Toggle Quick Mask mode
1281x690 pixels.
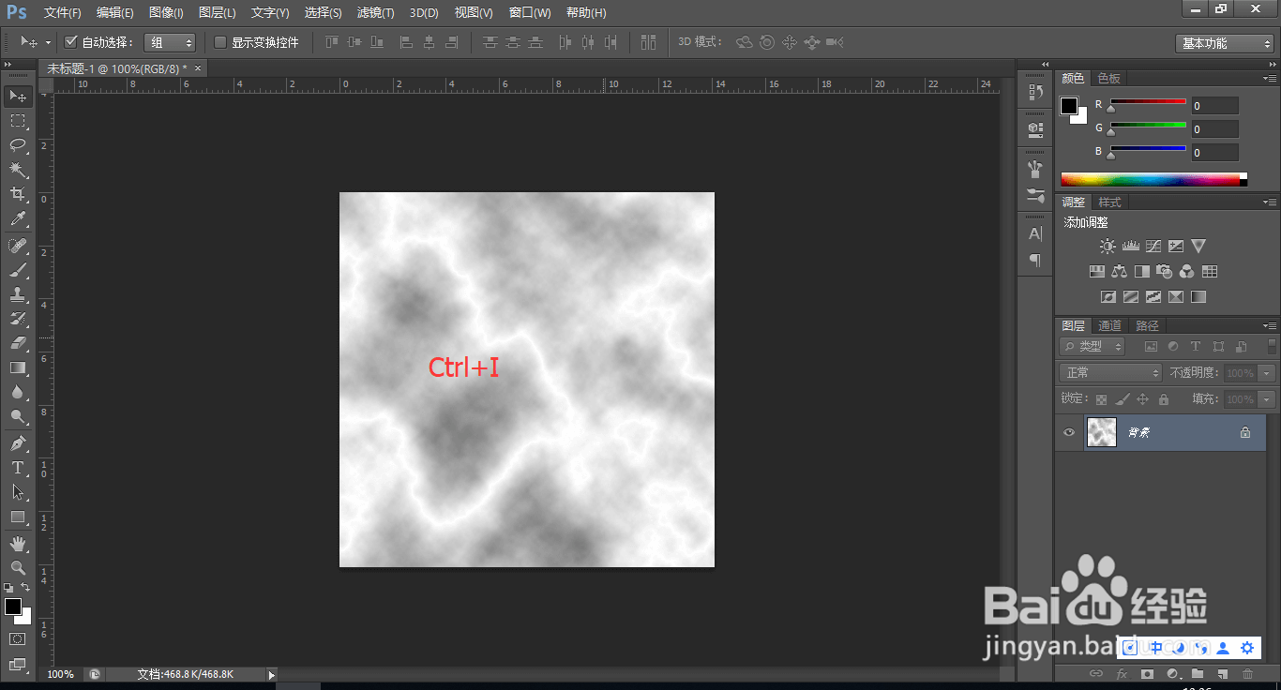[18, 638]
